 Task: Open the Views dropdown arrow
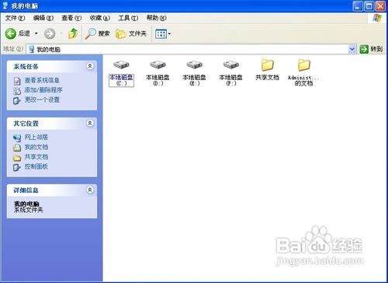tap(169, 34)
